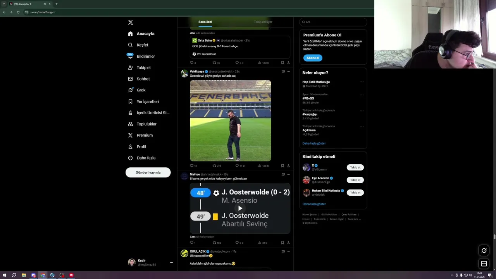Reload the page in browser
496x279 pixels.
point(18,12)
